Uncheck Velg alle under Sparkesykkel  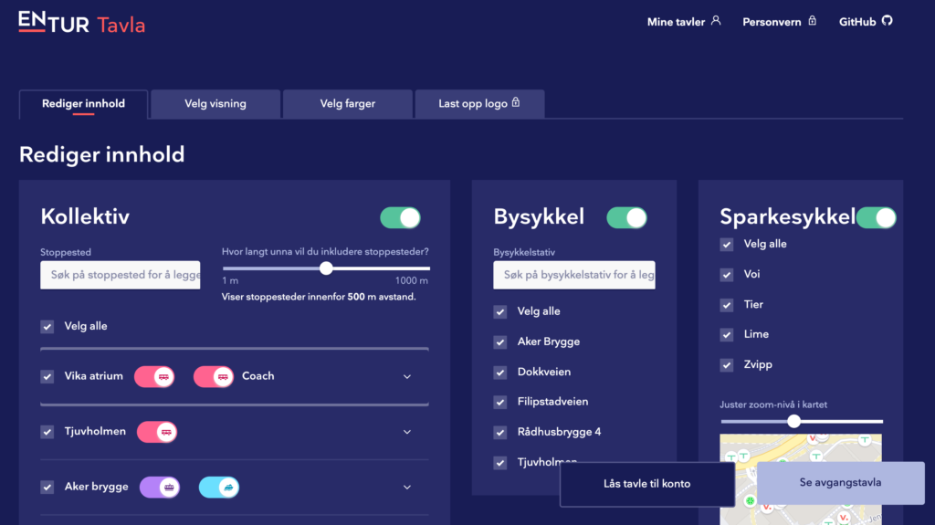[726, 245]
